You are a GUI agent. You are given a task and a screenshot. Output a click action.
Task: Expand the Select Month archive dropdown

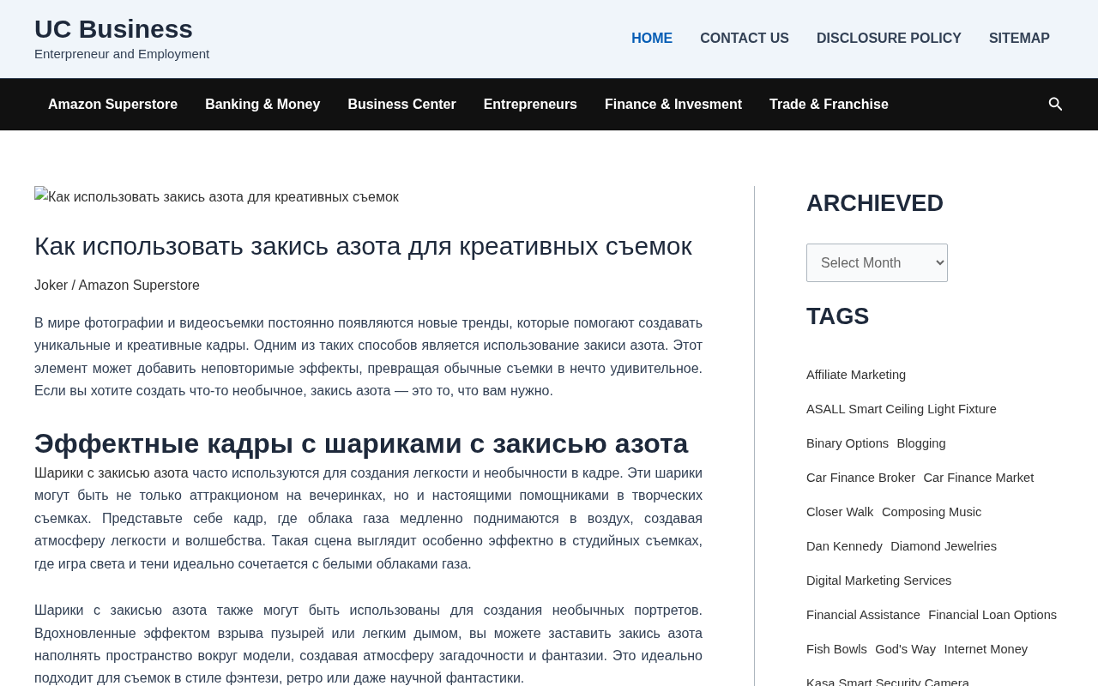pyautogui.click(x=877, y=262)
